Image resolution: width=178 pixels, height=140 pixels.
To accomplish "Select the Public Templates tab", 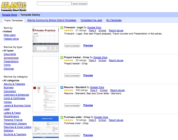I will 13,20.
